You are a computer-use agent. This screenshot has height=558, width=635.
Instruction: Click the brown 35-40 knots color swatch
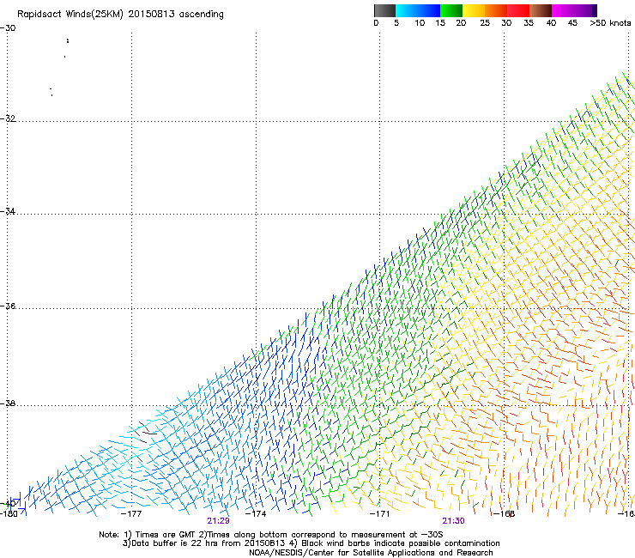coord(541,10)
